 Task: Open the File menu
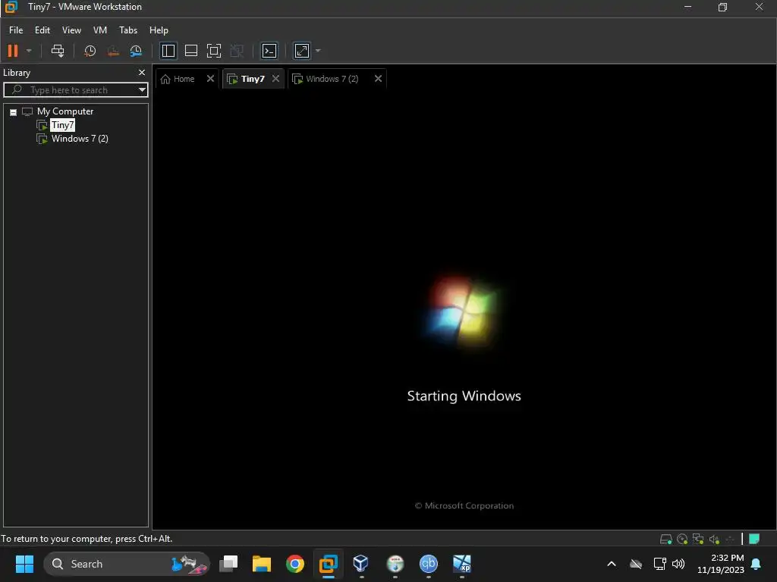pos(16,30)
